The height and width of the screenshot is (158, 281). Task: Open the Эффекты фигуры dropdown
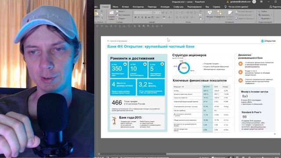[x=245, y=18]
